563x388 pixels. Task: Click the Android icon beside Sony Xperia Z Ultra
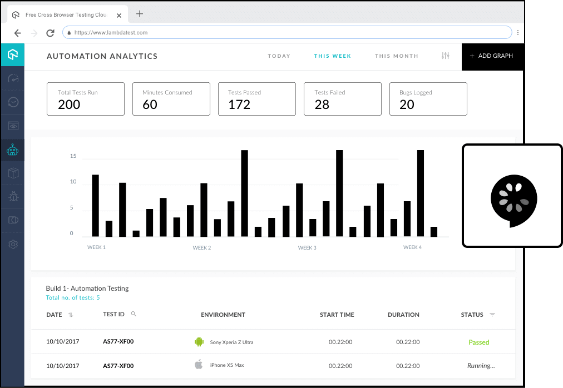pos(199,342)
